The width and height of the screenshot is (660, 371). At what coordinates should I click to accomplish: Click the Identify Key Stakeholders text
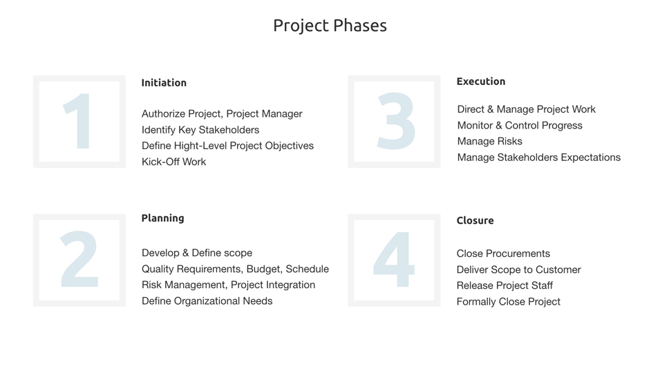click(200, 130)
